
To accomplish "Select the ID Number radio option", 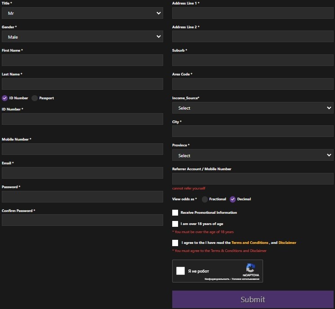I will click(4, 98).
